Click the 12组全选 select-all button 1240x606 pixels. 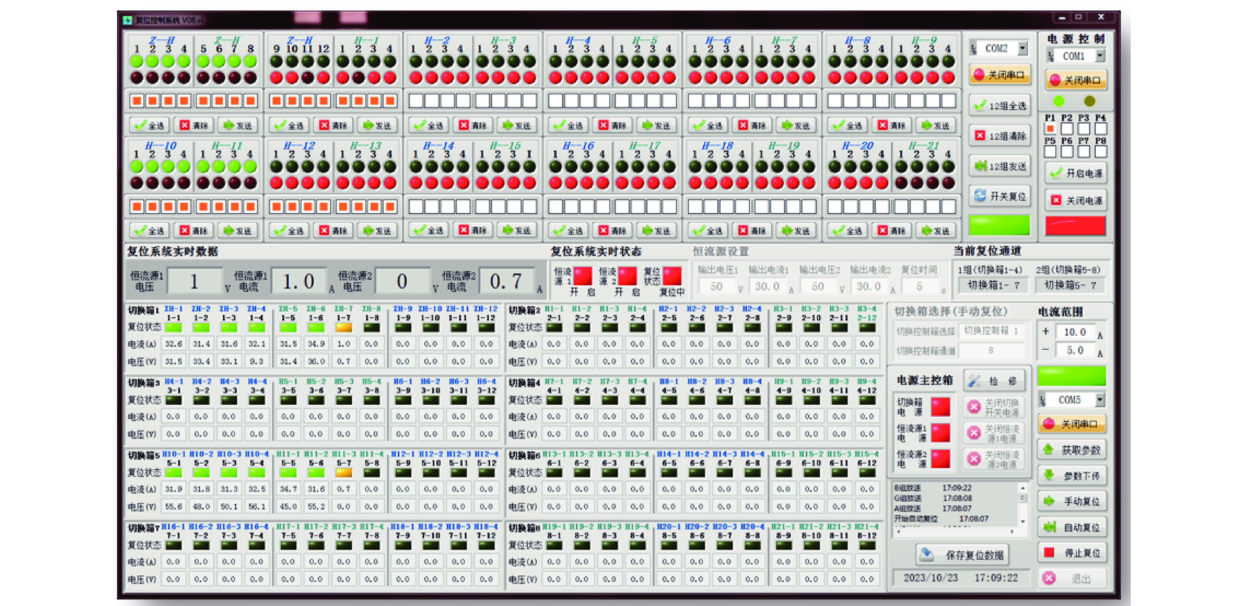[1000, 105]
